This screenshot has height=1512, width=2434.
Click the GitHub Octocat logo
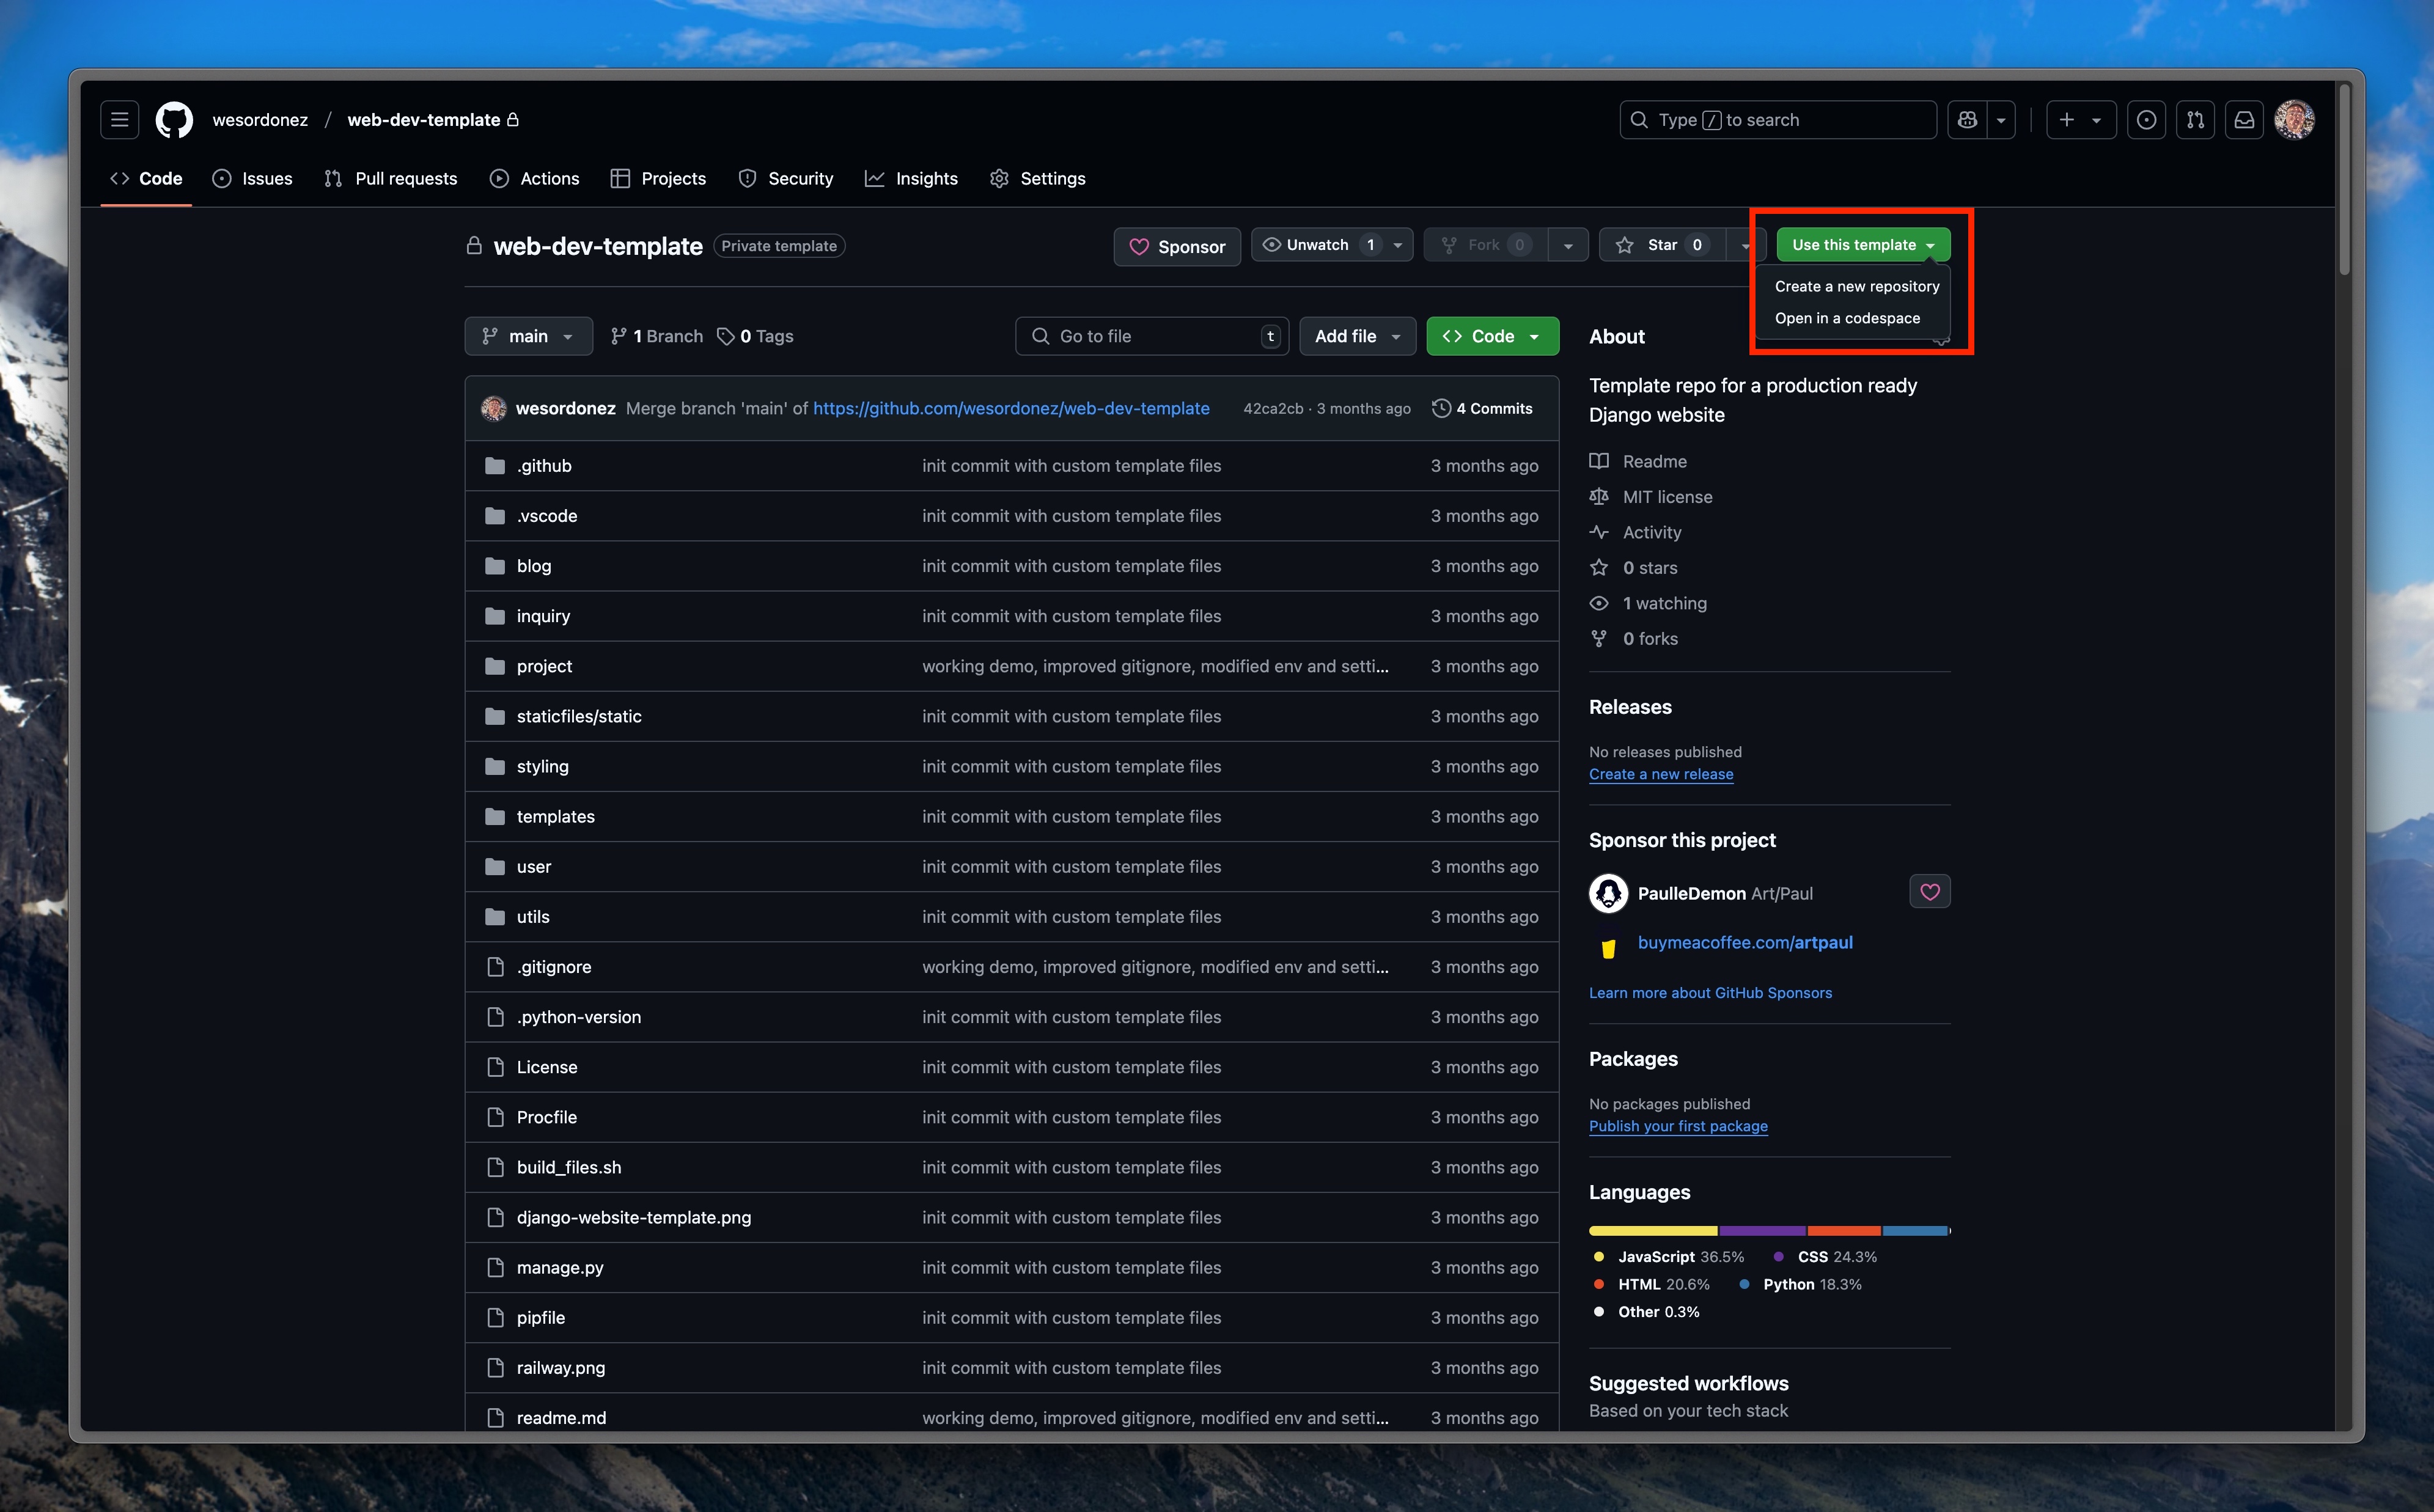click(x=174, y=120)
